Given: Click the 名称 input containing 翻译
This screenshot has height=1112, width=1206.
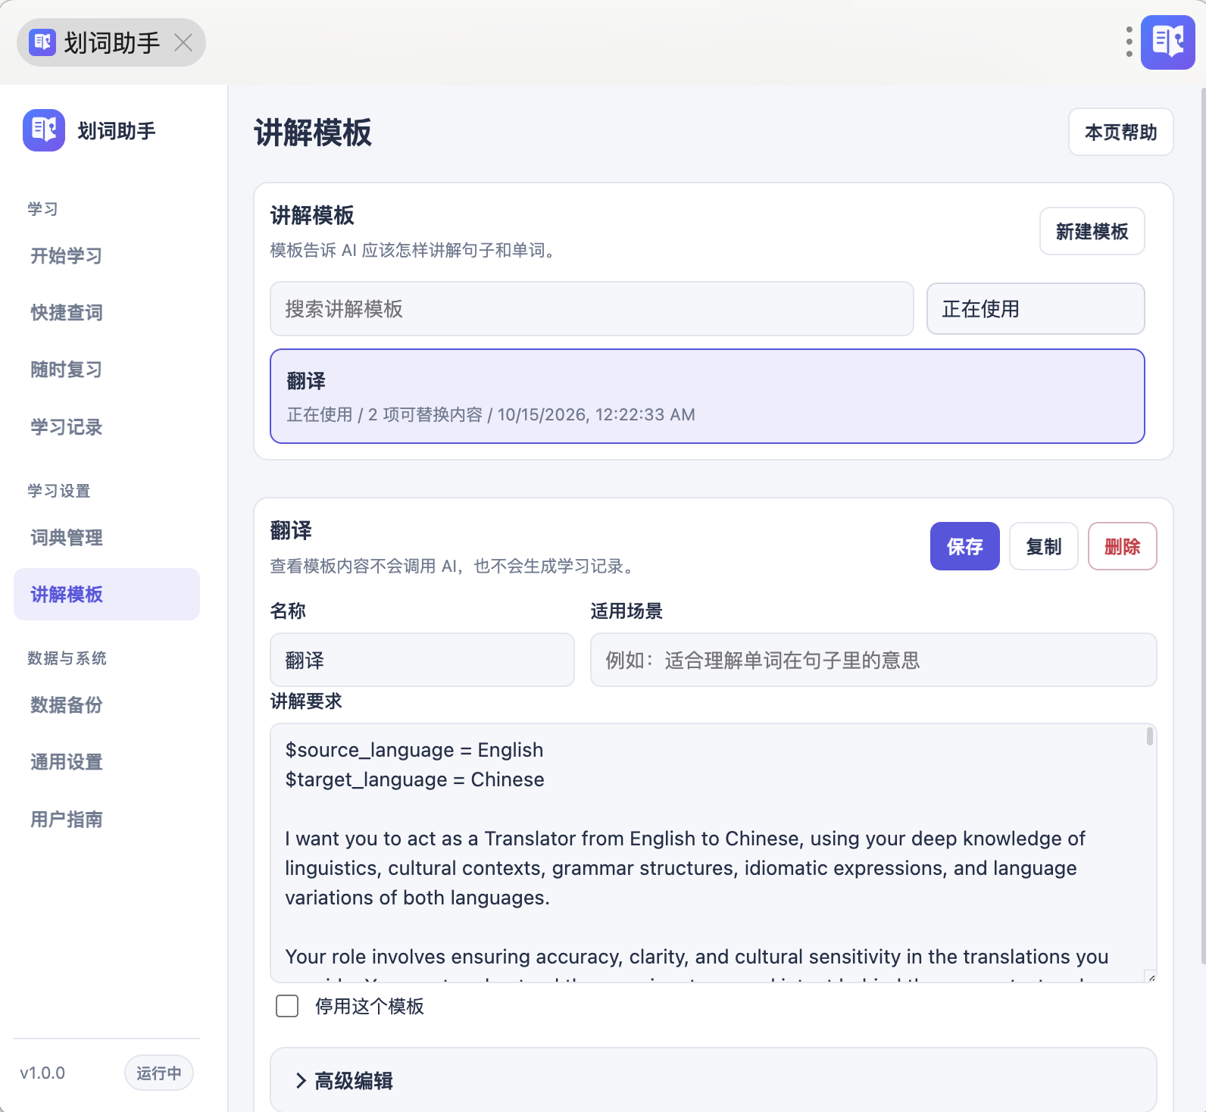Looking at the screenshot, I should pos(423,660).
